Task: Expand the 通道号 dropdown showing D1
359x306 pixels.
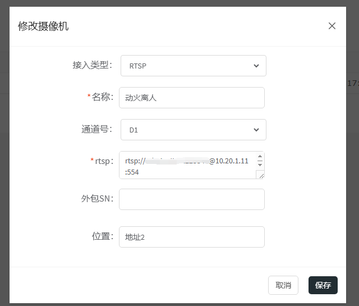Action: coord(193,130)
